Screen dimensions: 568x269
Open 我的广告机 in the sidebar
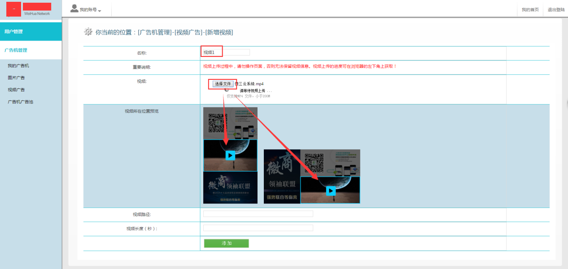[18, 66]
